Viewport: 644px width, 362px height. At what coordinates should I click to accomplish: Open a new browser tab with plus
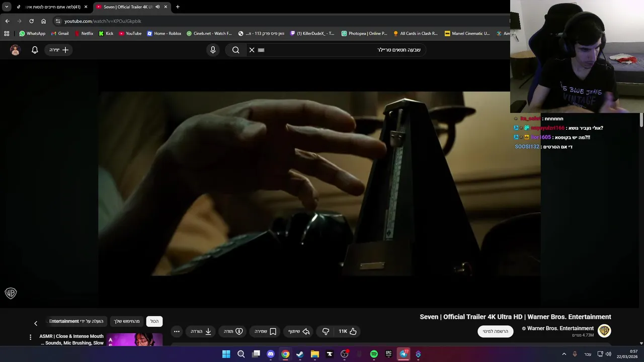point(178,7)
